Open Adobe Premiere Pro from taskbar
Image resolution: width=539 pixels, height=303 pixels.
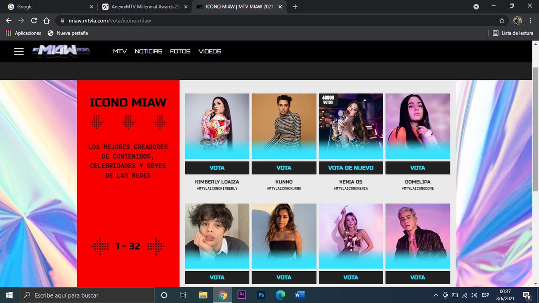[242, 295]
